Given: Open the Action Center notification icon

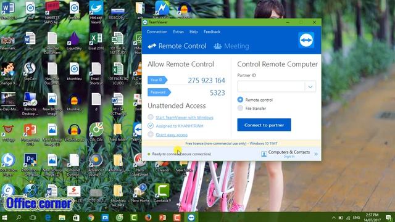Looking at the screenshot, I should (x=389, y=218).
